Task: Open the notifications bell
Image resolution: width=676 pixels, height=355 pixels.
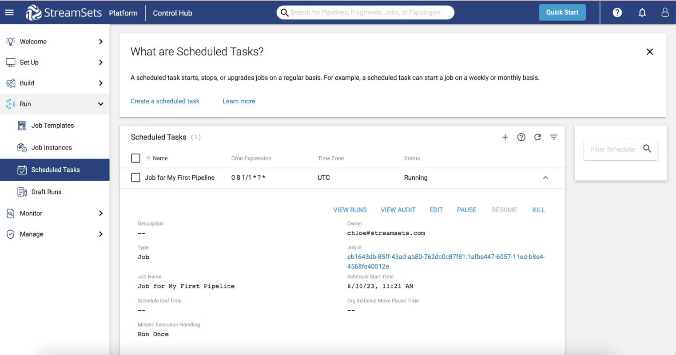Action: (642, 12)
